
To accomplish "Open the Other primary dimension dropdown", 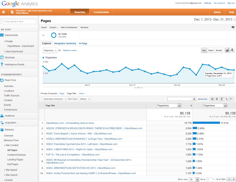I will point(82,93).
